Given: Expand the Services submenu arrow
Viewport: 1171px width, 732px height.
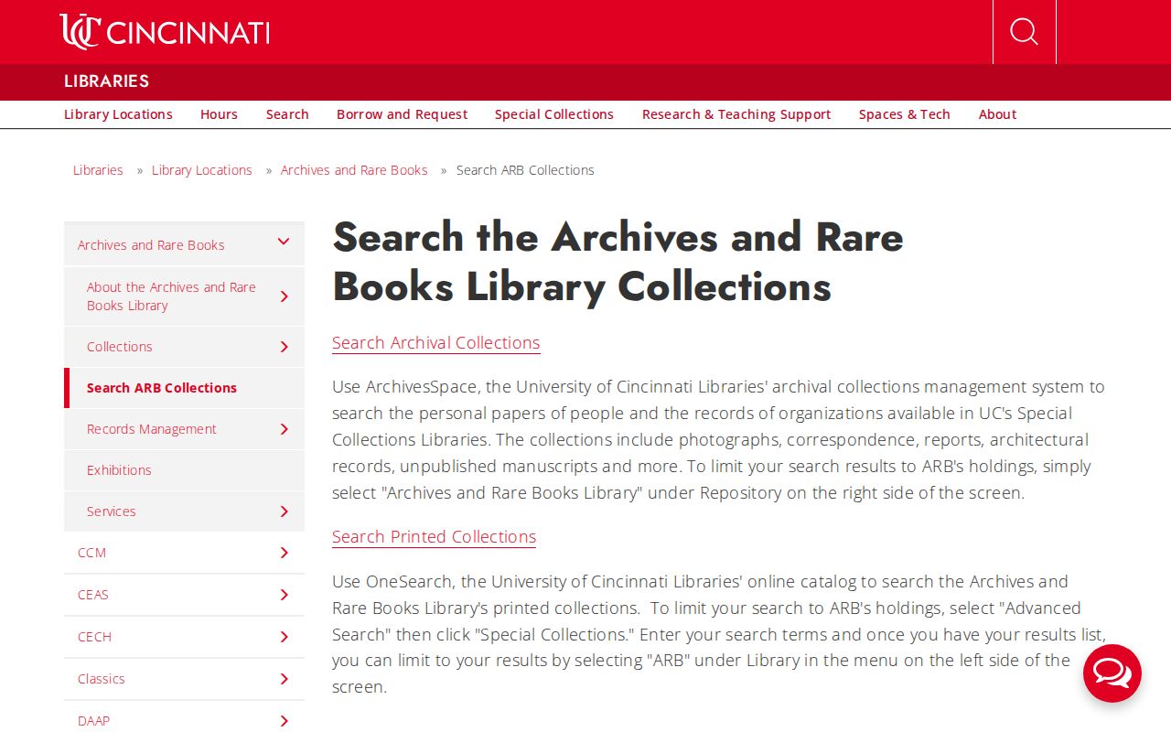Looking at the screenshot, I should click(284, 511).
